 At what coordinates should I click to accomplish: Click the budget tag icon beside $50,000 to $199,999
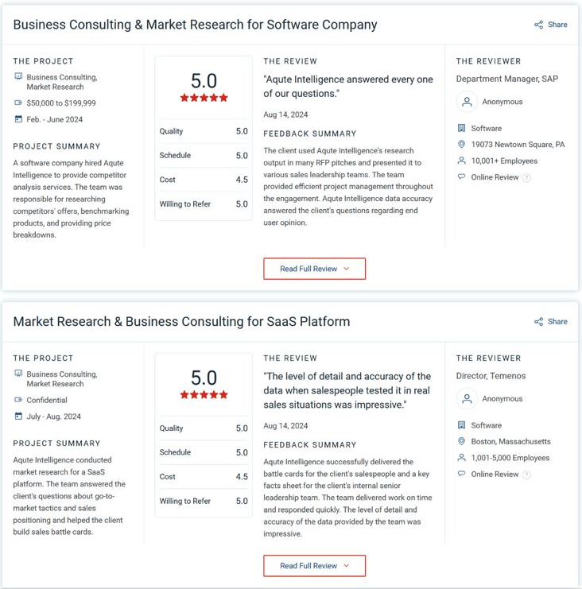click(19, 103)
